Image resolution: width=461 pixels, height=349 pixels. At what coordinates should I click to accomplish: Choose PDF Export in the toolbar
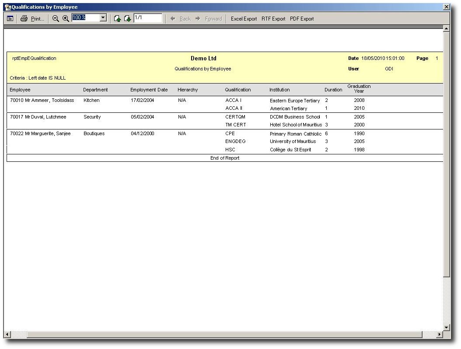click(302, 19)
